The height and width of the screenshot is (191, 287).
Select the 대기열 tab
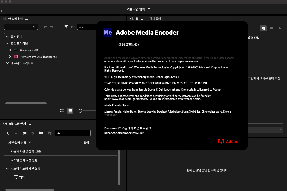pos(134,19)
